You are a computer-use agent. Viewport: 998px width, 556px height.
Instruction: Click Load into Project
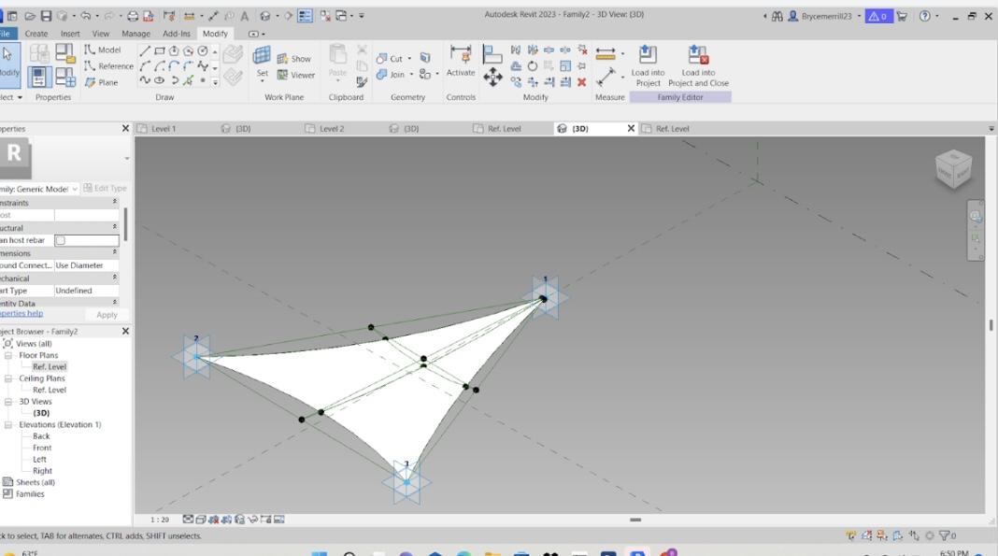click(x=648, y=66)
